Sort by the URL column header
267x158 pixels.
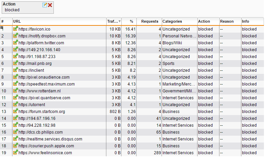point(59,21)
